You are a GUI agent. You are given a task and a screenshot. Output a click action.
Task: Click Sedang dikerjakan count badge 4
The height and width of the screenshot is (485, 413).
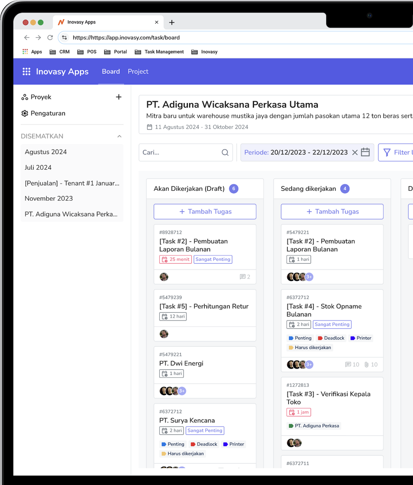pyautogui.click(x=345, y=189)
